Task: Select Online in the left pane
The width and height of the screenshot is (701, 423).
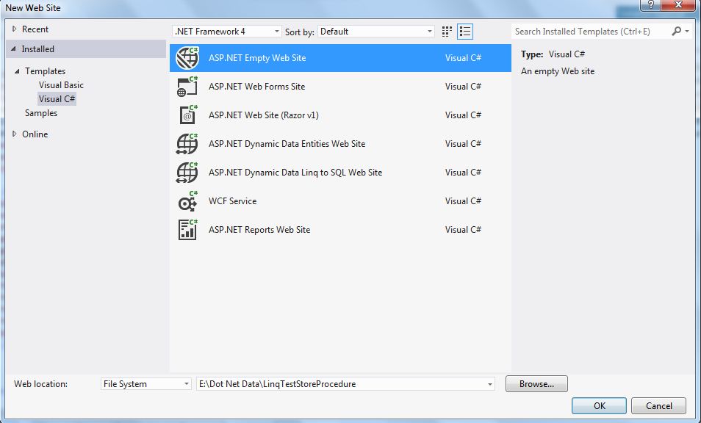Action: tap(35, 134)
